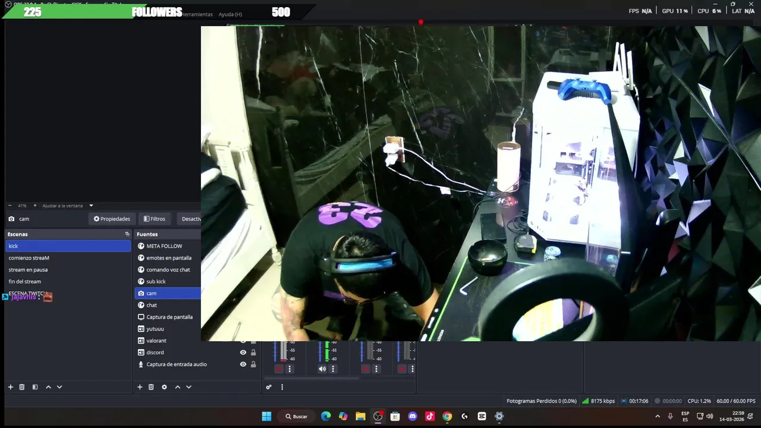Add a new scene with plus icon

coord(10,387)
